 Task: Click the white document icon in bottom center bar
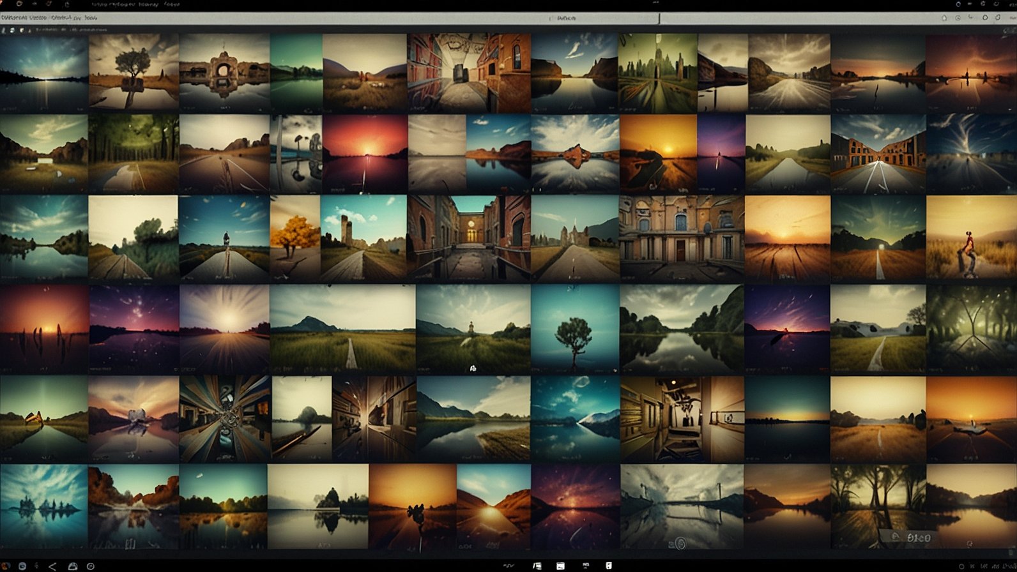(x=608, y=566)
